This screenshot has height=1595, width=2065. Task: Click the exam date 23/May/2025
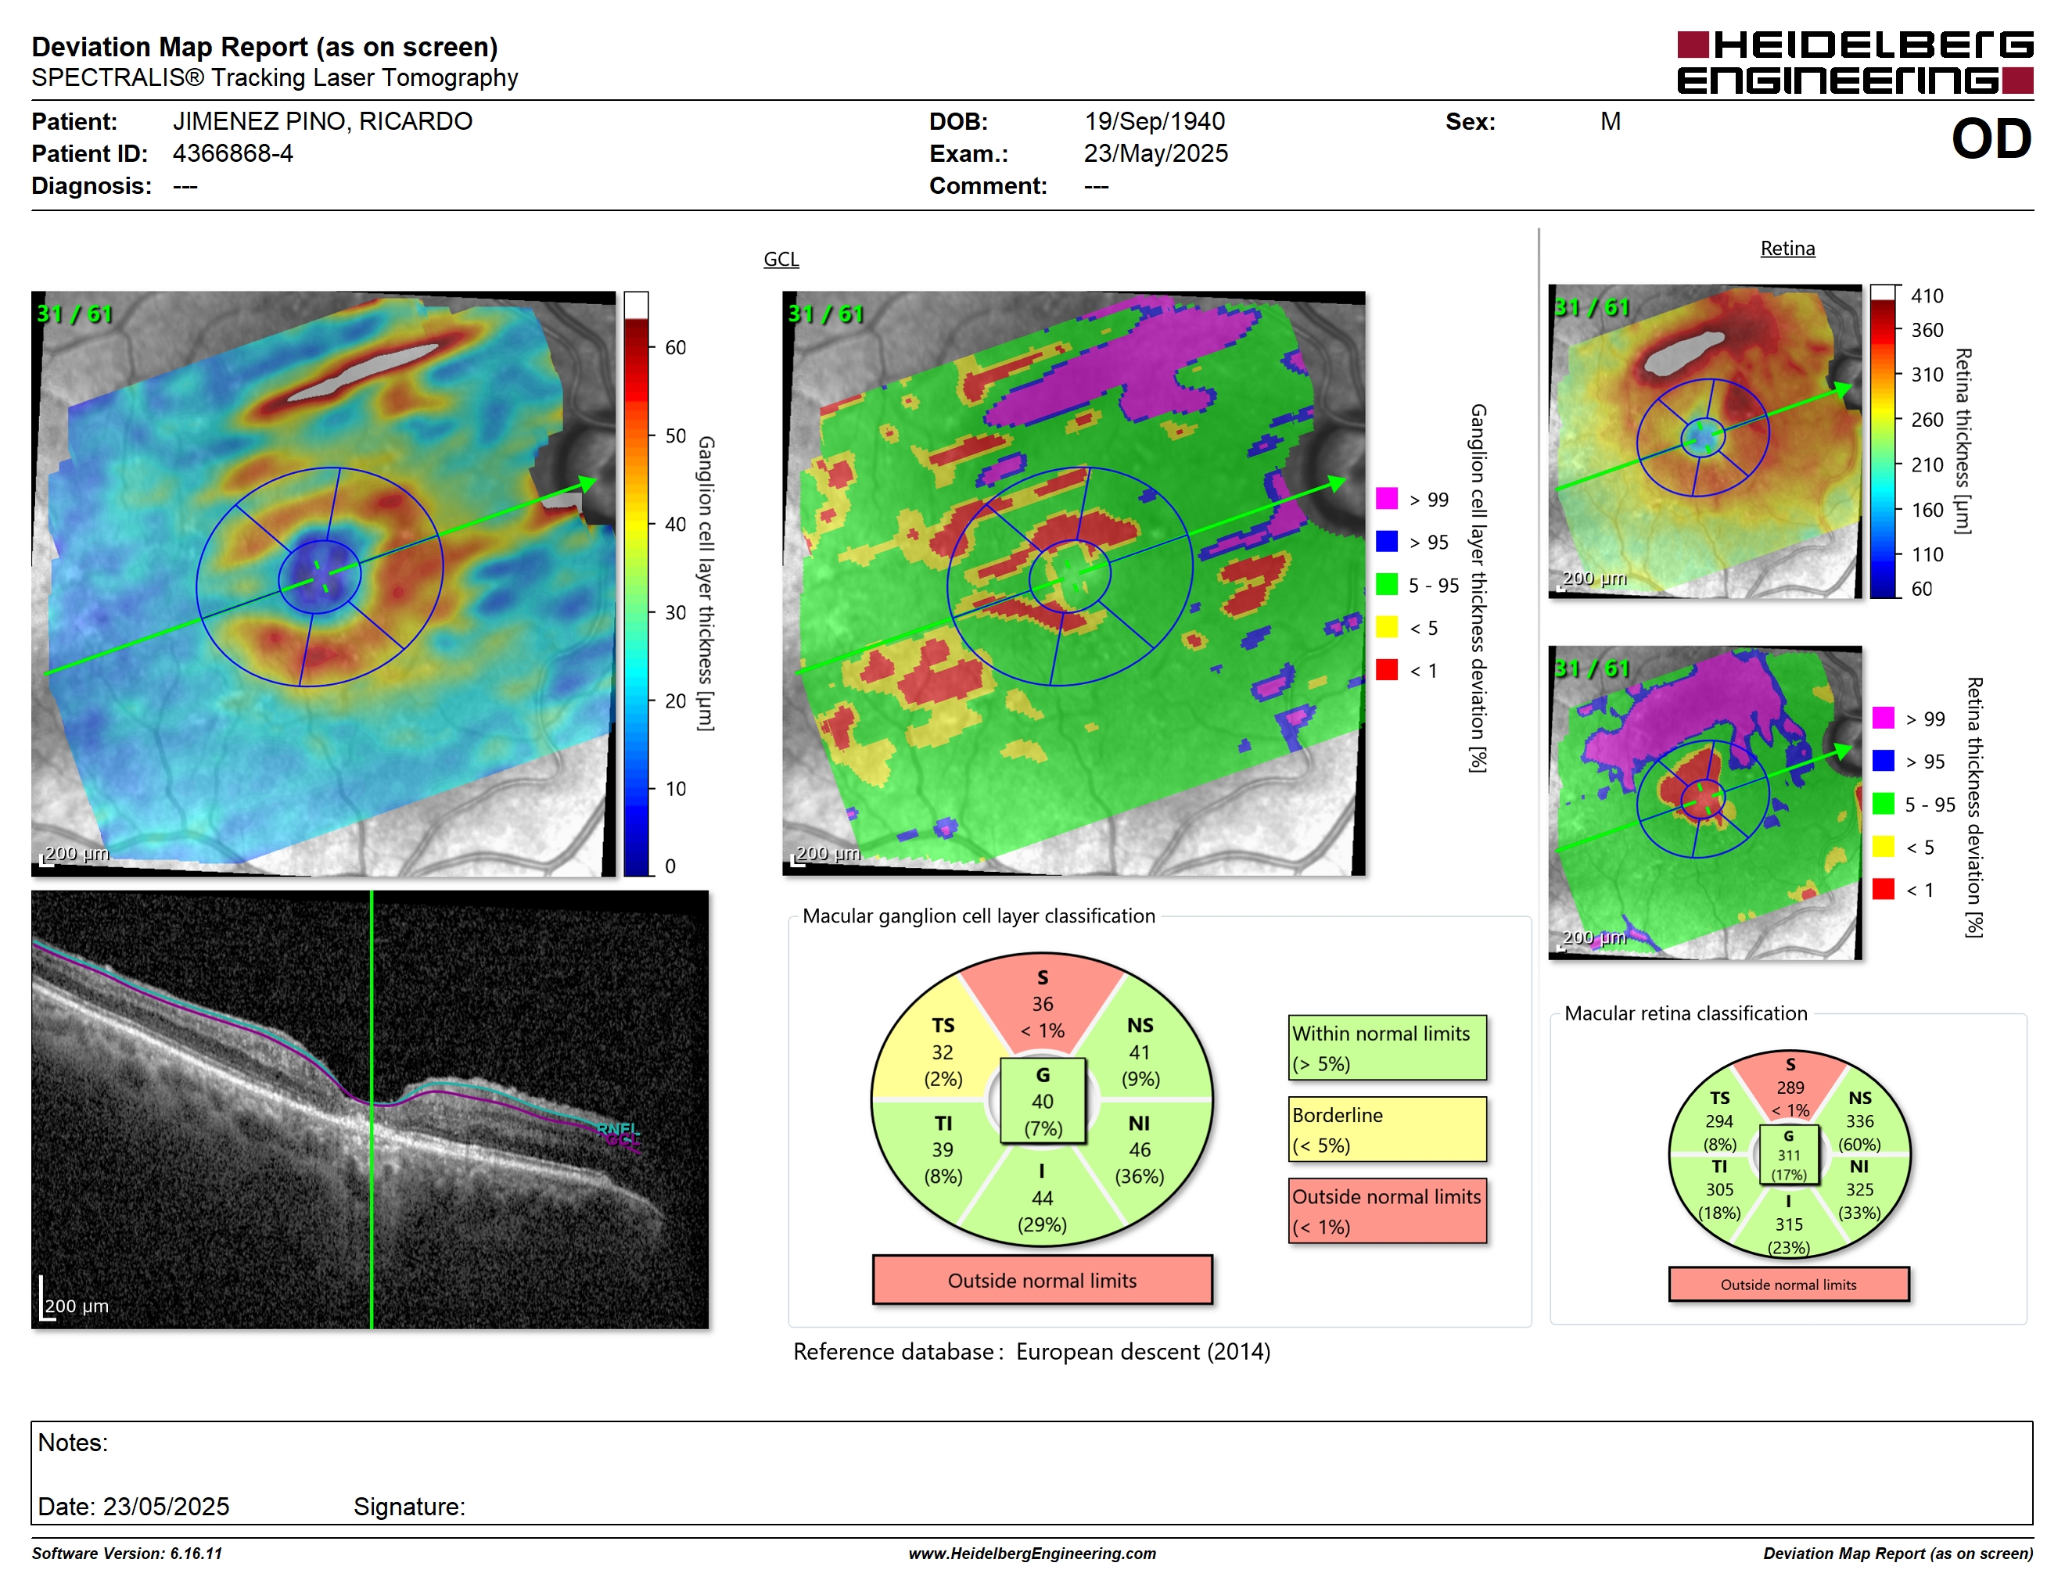pyautogui.click(x=1155, y=153)
